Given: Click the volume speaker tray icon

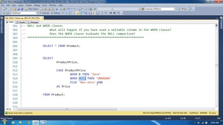Looking at the screenshot, I should [x=199, y=123].
